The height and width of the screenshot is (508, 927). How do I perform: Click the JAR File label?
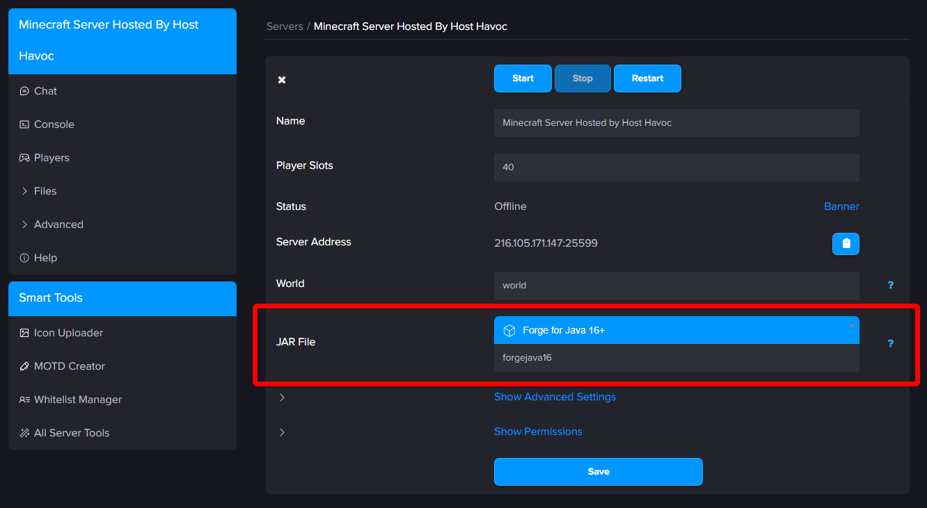(296, 342)
